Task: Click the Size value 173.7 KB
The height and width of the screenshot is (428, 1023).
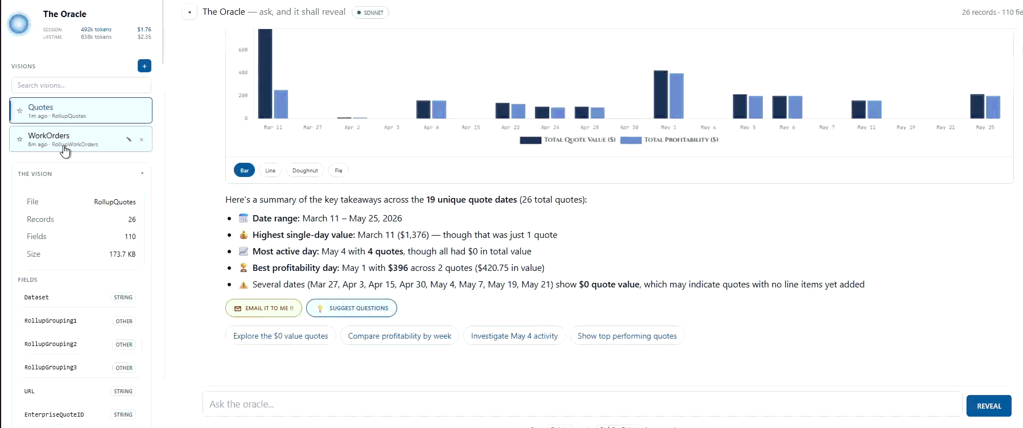Action: (x=122, y=254)
